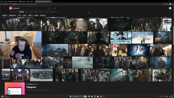Clear the search field with the X icon
The image size is (174, 98).
49,8
